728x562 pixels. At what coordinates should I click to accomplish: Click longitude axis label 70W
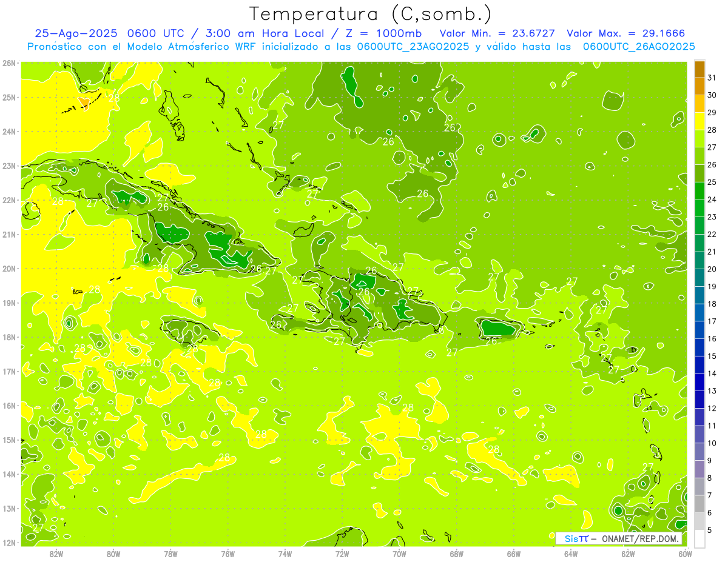(399, 554)
